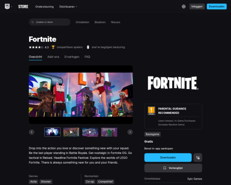Open the Co-op feature tag
231x185 pixels.
tap(90, 182)
